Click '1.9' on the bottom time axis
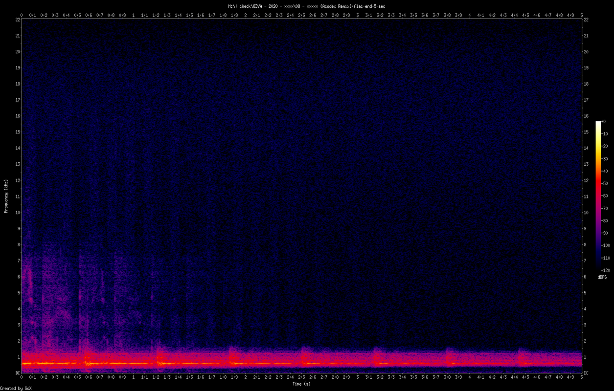This screenshot has height=391, width=614. 234,378
